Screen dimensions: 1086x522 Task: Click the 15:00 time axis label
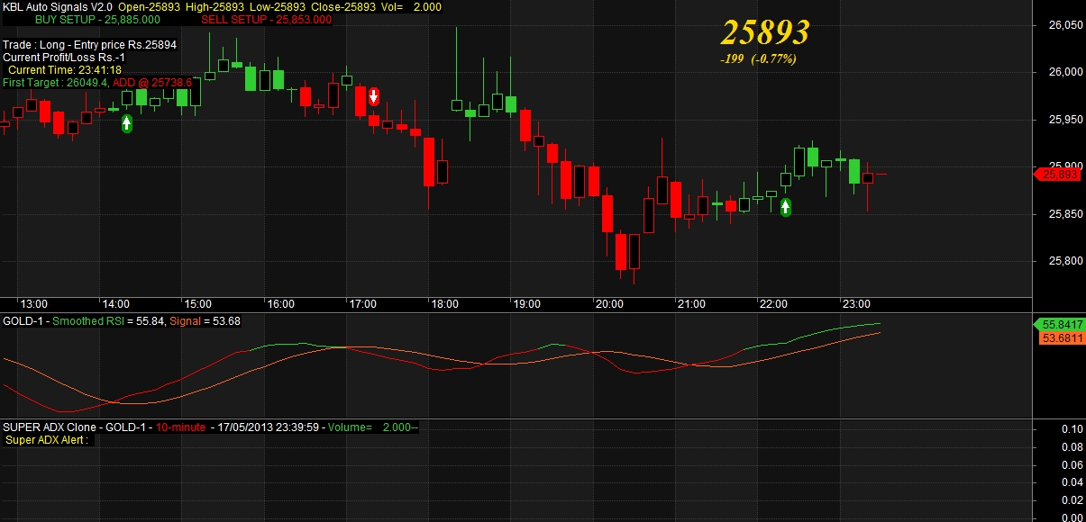(197, 304)
